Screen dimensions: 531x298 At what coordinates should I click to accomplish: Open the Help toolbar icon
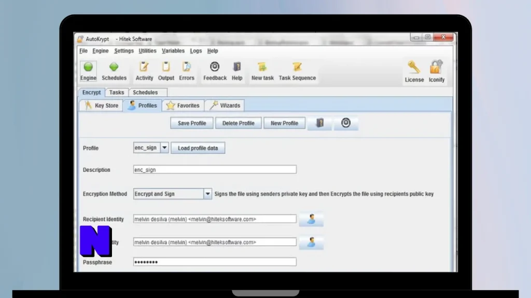point(237,71)
